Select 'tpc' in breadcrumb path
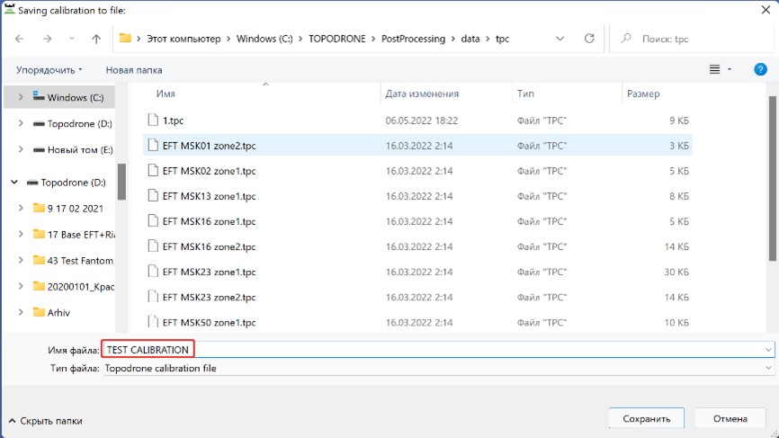The height and width of the screenshot is (438, 779). click(x=502, y=39)
